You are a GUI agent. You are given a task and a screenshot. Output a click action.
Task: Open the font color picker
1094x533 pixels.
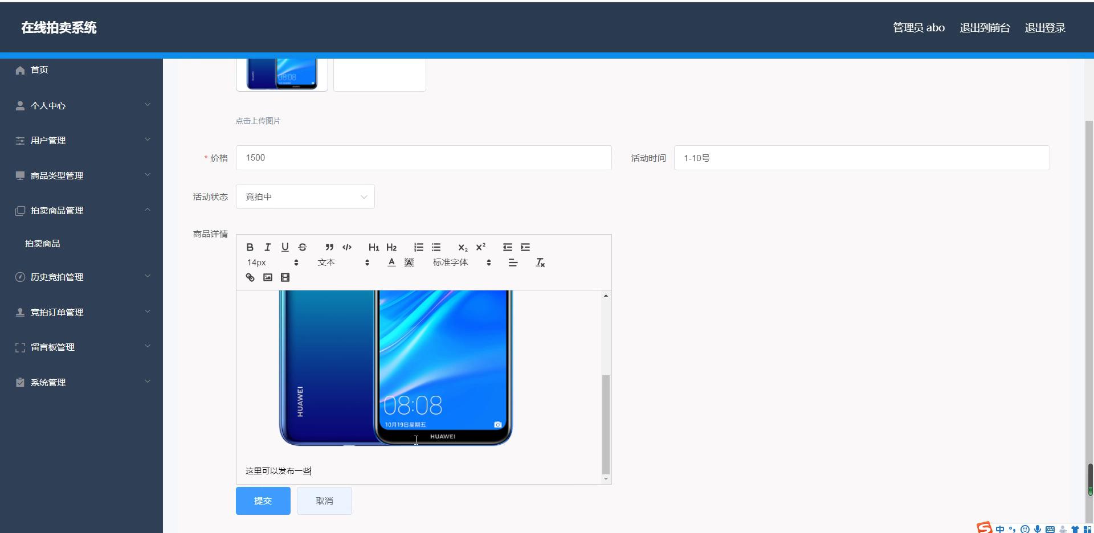point(391,263)
